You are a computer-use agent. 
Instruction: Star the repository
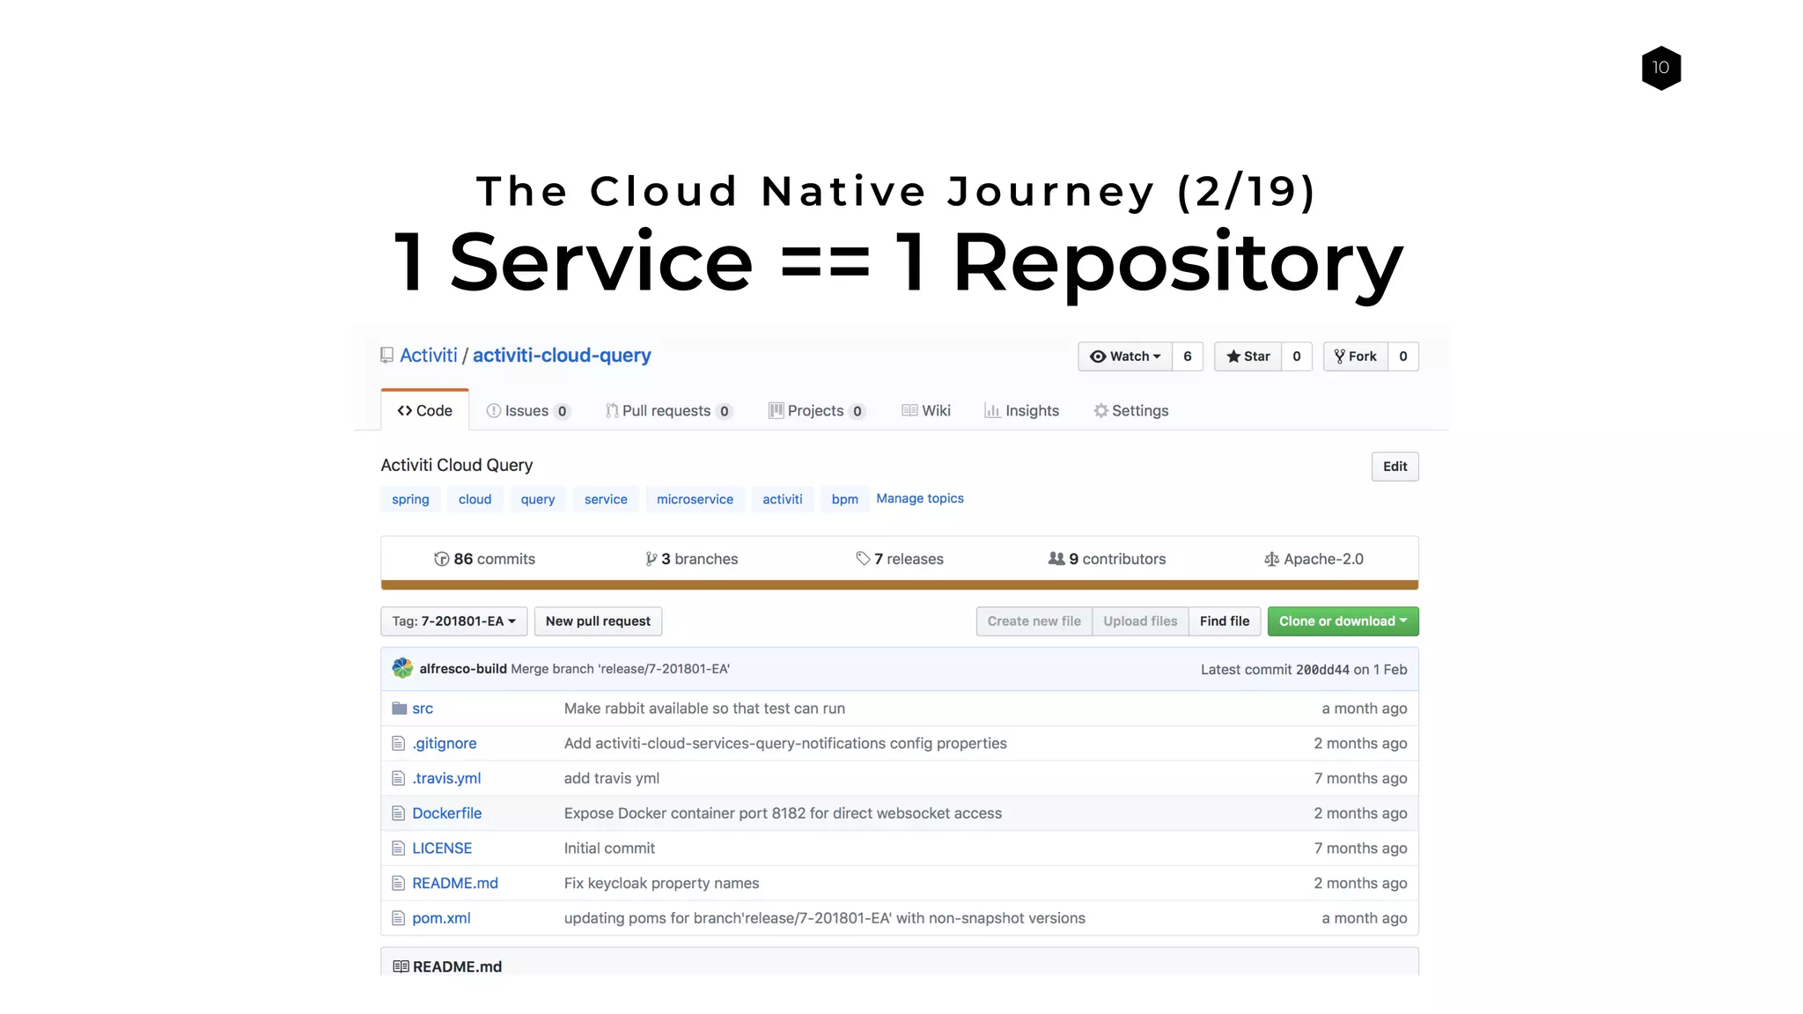click(1248, 356)
